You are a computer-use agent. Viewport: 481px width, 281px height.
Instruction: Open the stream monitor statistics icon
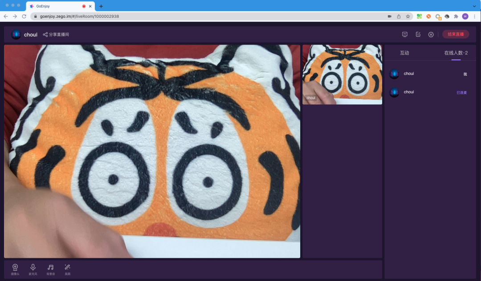point(405,34)
